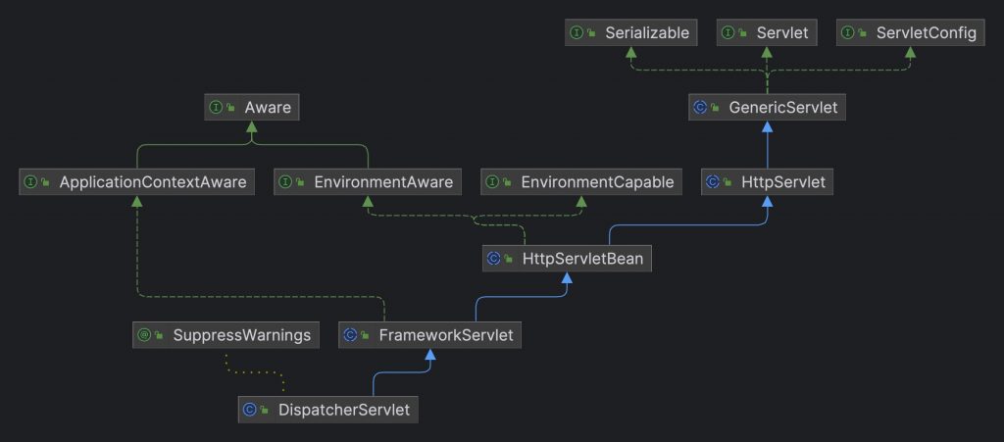The height and width of the screenshot is (442, 1004).
Task: Click the abstract class icon on FrameworkServlet
Action: (349, 335)
